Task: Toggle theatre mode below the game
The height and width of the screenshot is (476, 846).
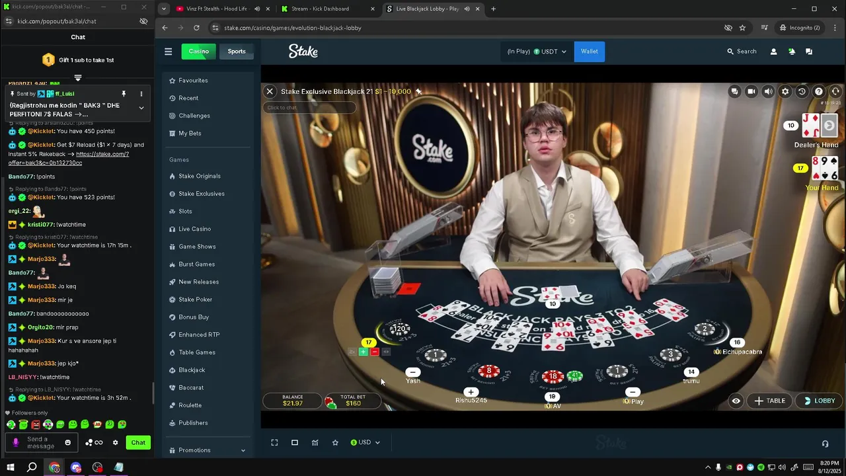Action: point(295,442)
